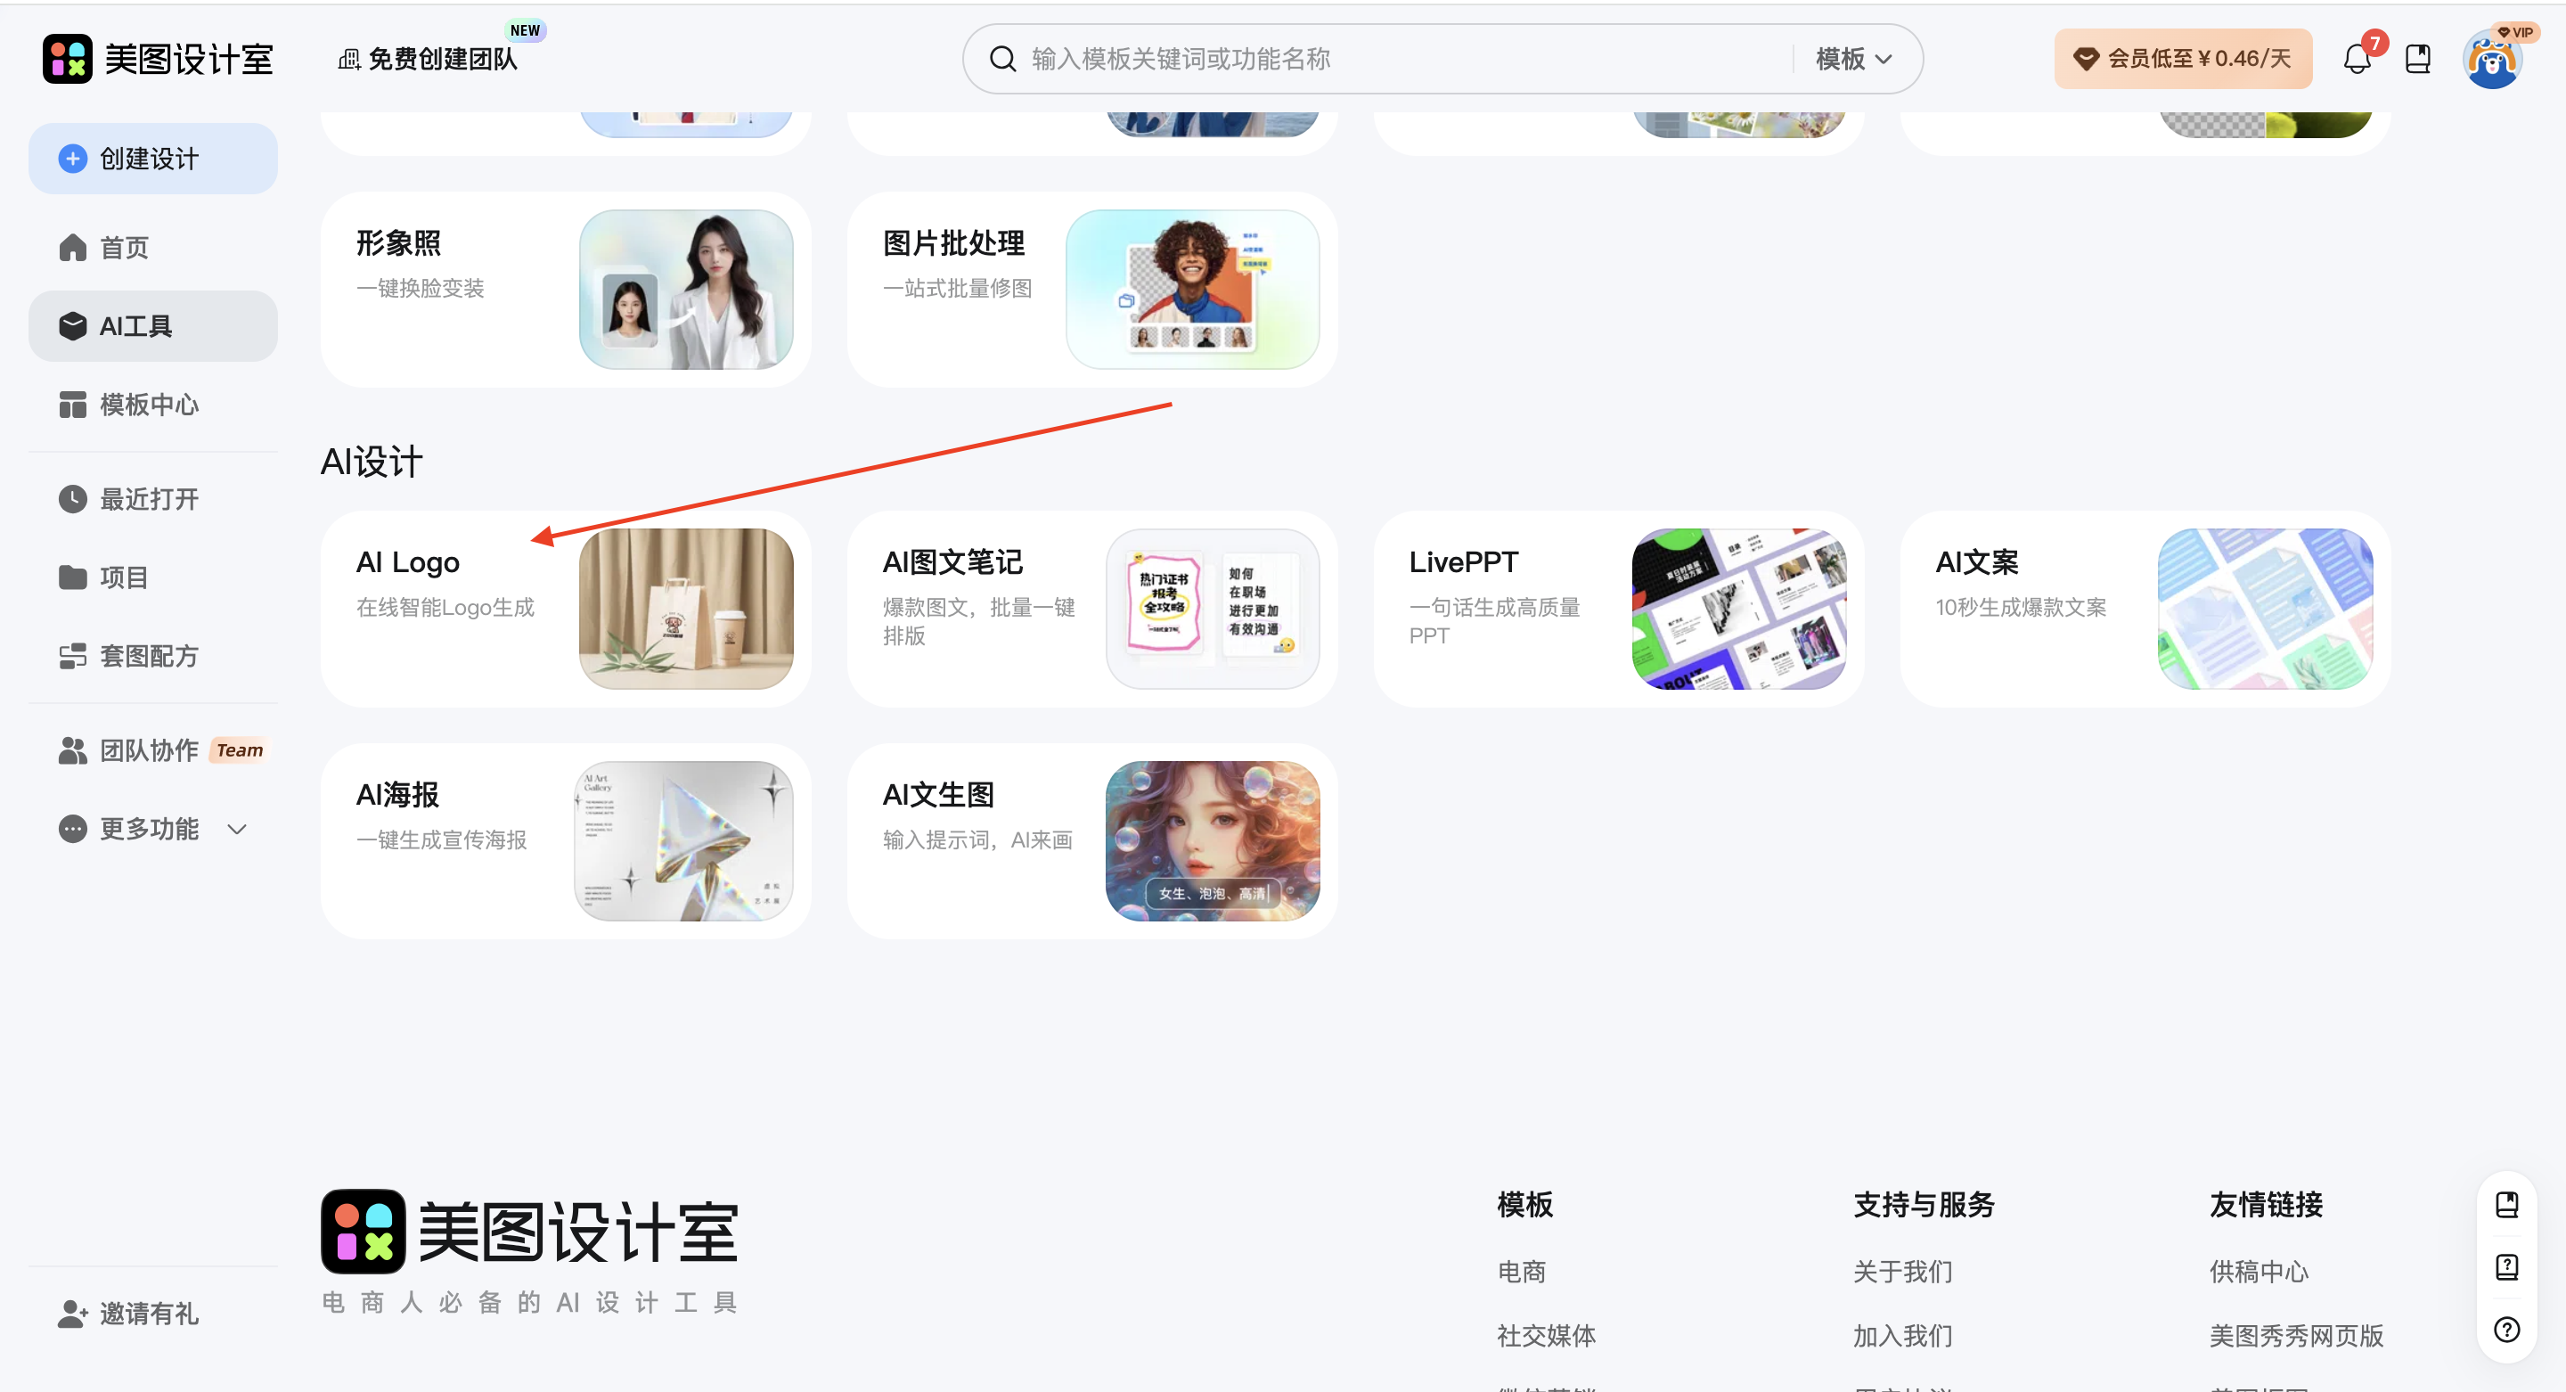Screen dimensions: 2566x1392
Task: Open 最近打开 via the clock icon
Action: point(73,498)
